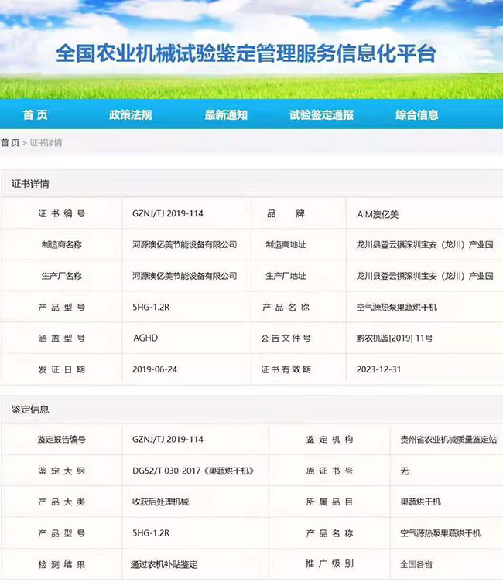Click the 推广级别 label
Image resolution: width=503 pixels, height=585 pixels.
tap(330, 563)
